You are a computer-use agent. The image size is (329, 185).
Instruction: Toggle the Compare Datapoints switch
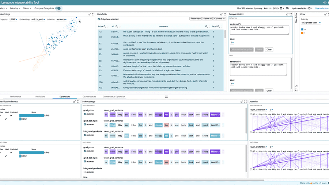tap(58, 8)
